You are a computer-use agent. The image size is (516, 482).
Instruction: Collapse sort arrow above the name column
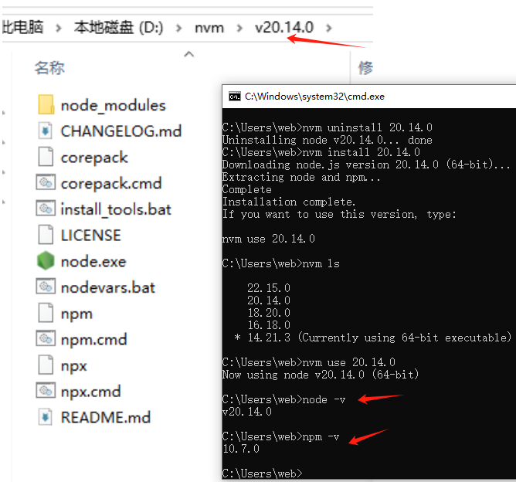[188, 54]
